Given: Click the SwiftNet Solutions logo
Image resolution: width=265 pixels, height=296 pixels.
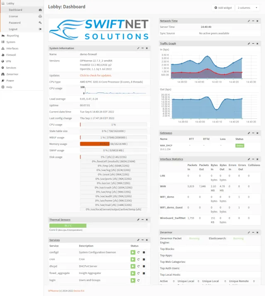Looking at the screenshot, I should (99, 29).
